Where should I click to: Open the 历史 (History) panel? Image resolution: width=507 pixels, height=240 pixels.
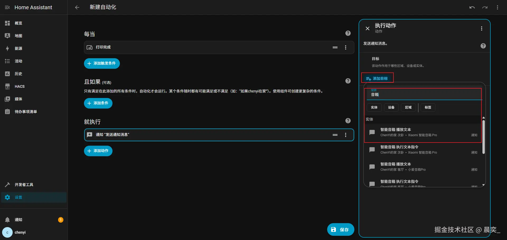point(18,74)
